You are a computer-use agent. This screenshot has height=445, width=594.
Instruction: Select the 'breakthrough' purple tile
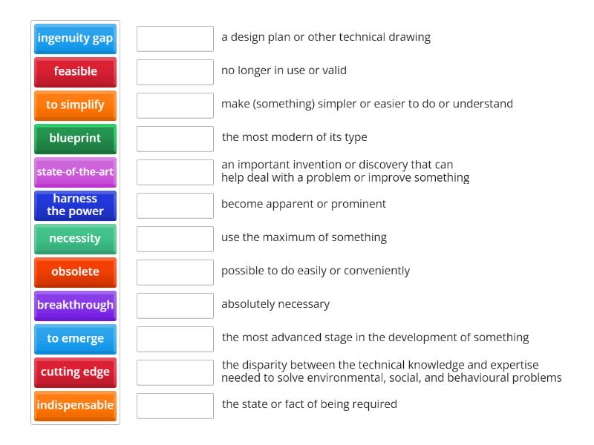[75, 306]
